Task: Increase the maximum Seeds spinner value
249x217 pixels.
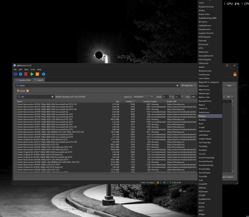Action: [x=182, y=96]
